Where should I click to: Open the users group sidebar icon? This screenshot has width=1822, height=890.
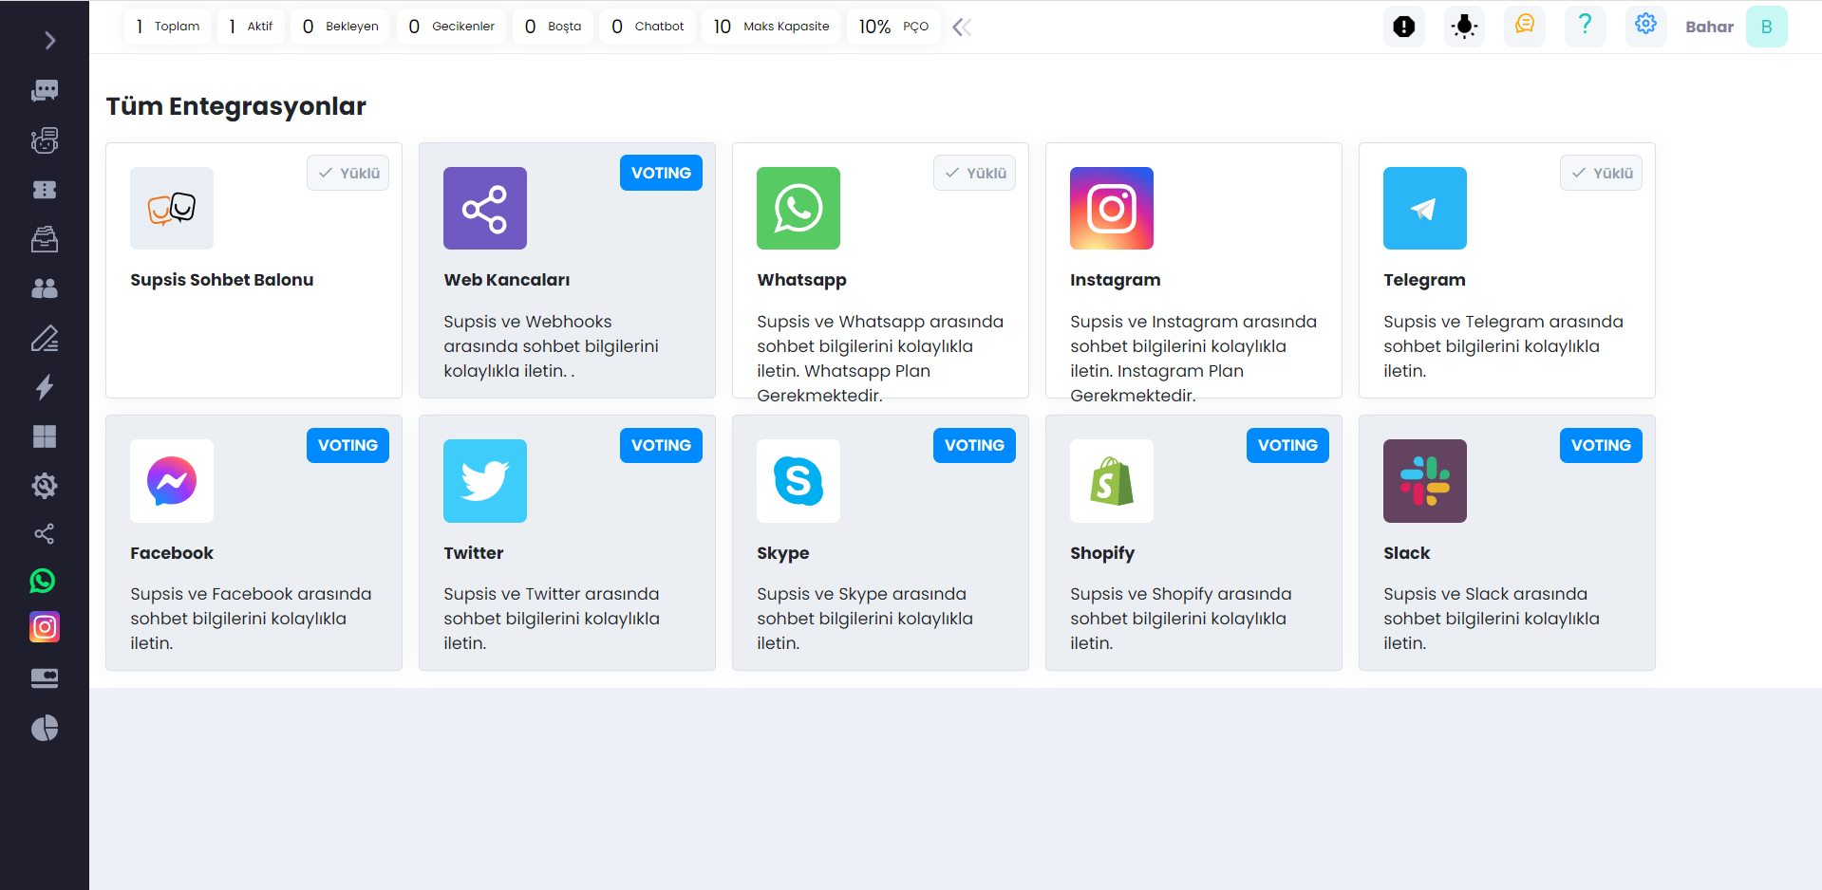[45, 288]
